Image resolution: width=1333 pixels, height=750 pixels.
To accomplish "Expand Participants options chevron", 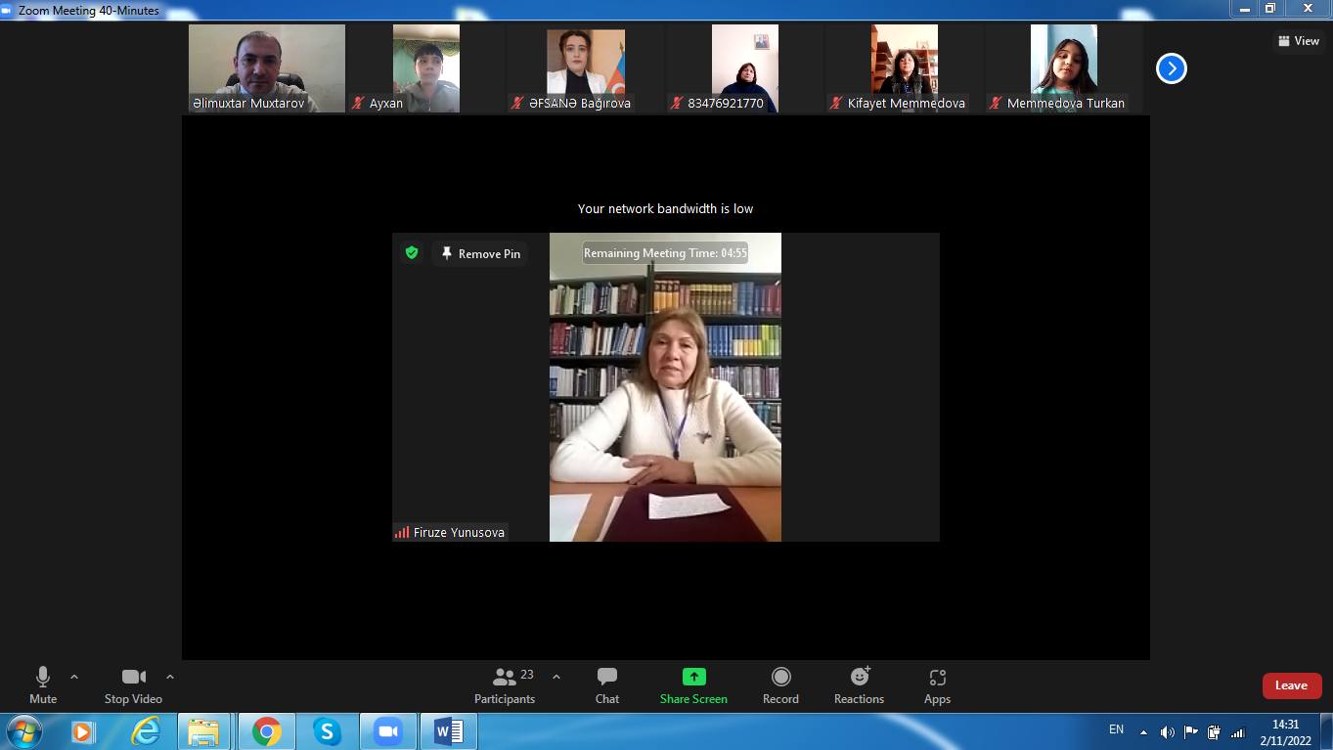I will point(556,677).
